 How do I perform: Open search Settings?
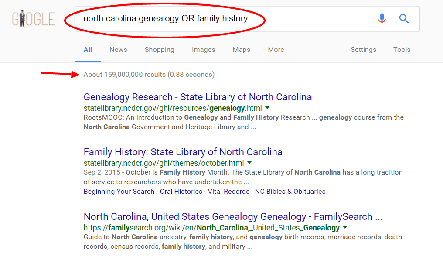pos(363,50)
